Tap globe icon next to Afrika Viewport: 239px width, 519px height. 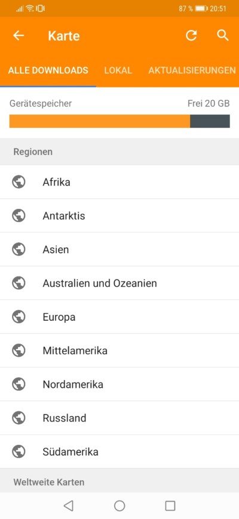(x=19, y=182)
